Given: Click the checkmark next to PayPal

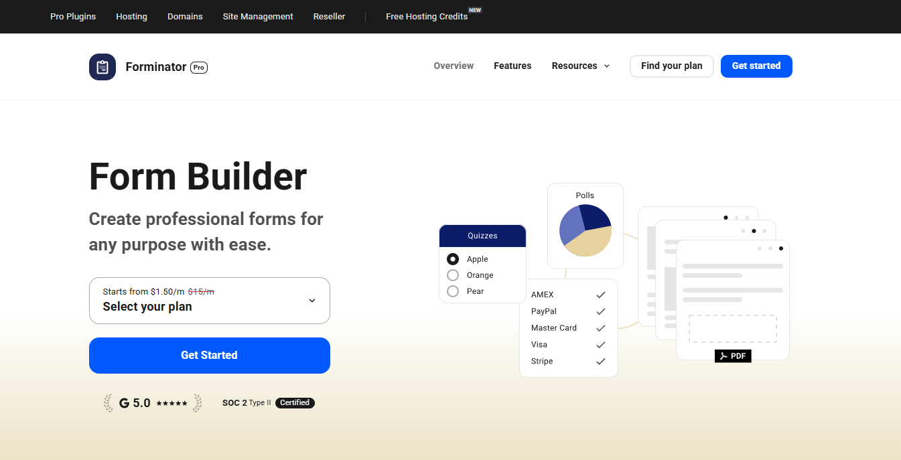Looking at the screenshot, I should (x=601, y=311).
